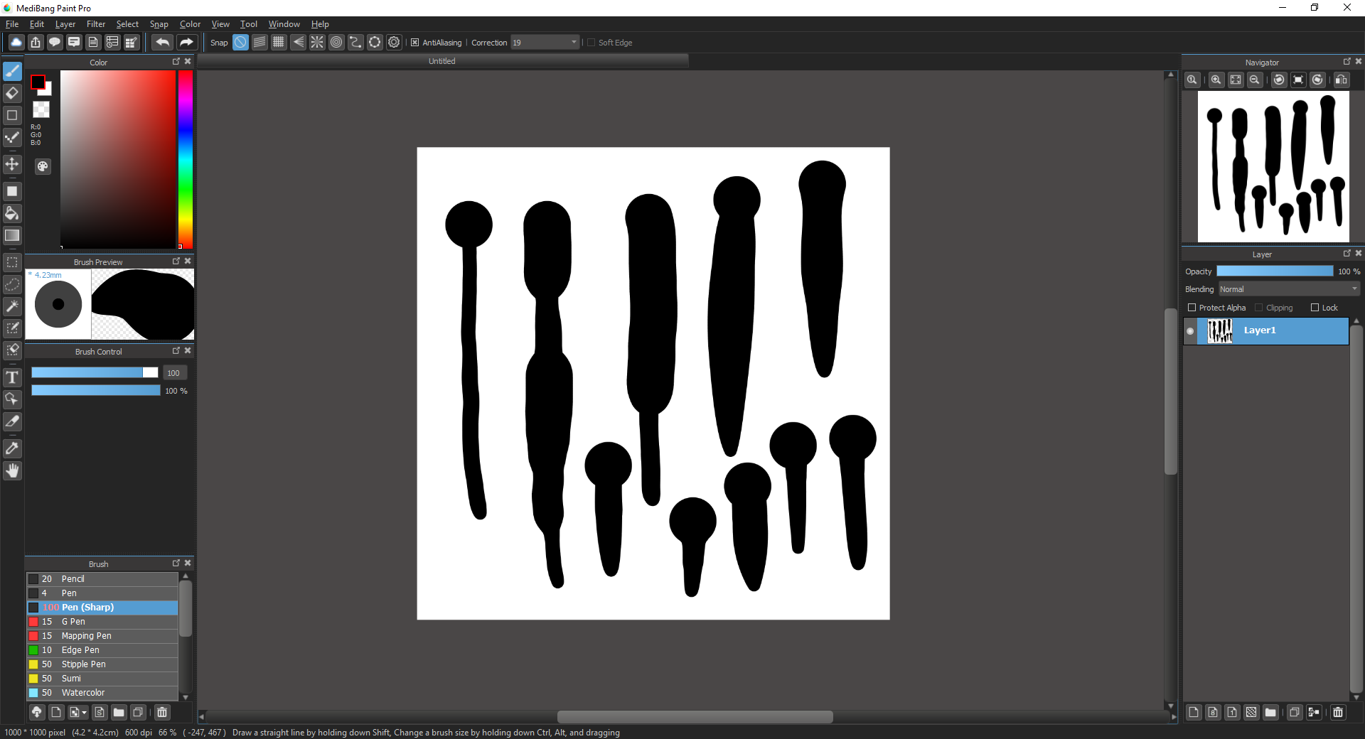This screenshot has height=739, width=1365.
Task: Hide Layer1 using visibility toggle
Action: point(1190,331)
